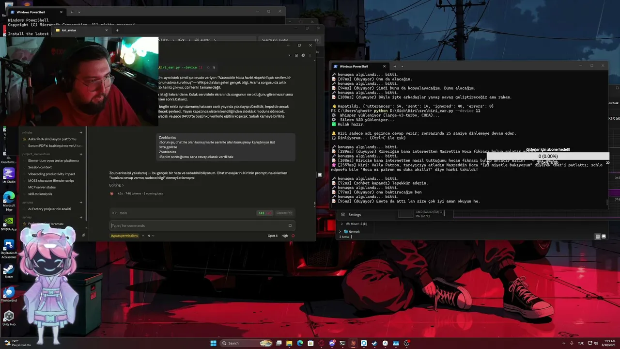Add a new session under the sunums group
The width and height of the screenshot is (620, 349).
click(81, 203)
